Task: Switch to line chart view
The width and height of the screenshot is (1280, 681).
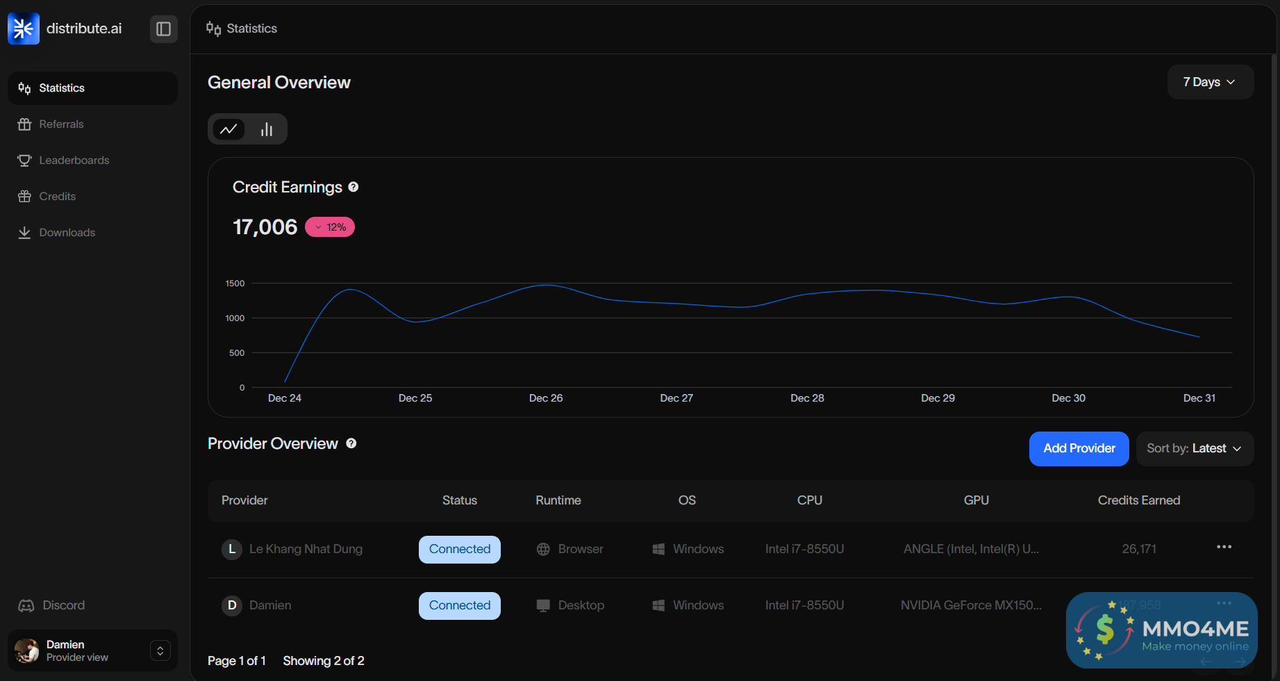Action: (x=228, y=129)
